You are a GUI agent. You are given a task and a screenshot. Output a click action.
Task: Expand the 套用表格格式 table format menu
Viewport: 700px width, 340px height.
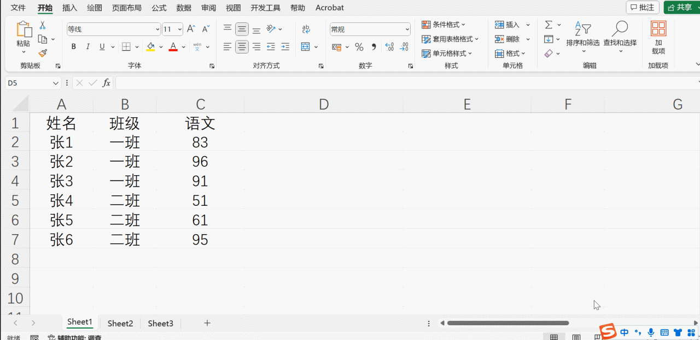pyautogui.click(x=450, y=39)
